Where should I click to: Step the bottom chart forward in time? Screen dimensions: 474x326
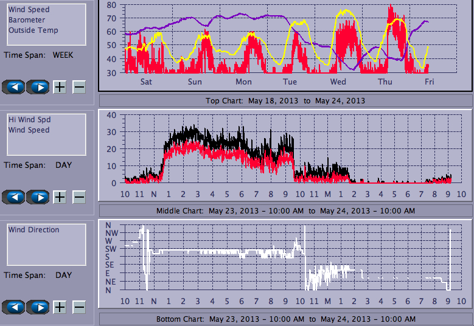(x=38, y=307)
